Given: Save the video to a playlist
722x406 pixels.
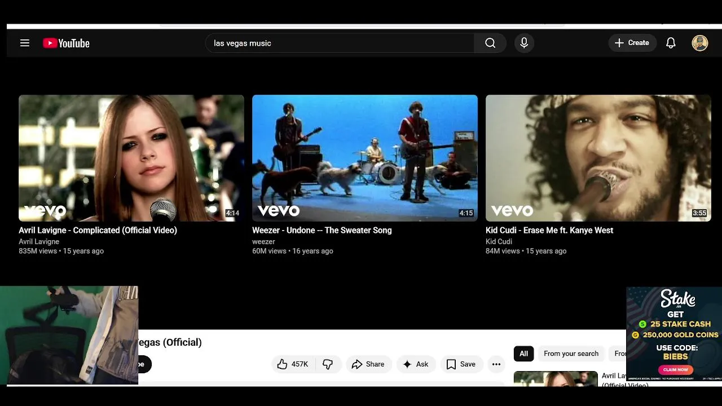Looking at the screenshot, I should pyautogui.click(x=461, y=364).
